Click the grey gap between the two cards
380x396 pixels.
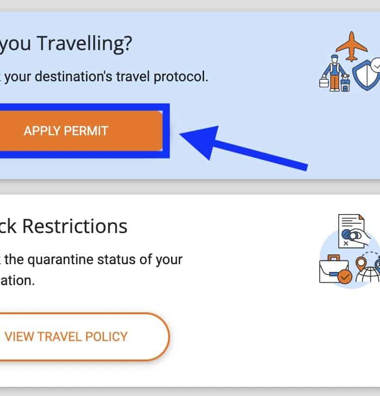[x=190, y=186]
